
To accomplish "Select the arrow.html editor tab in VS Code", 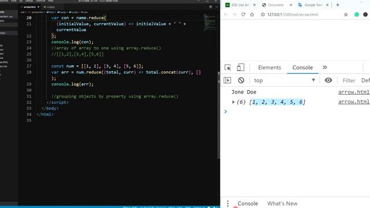I will [x=29, y=7].
